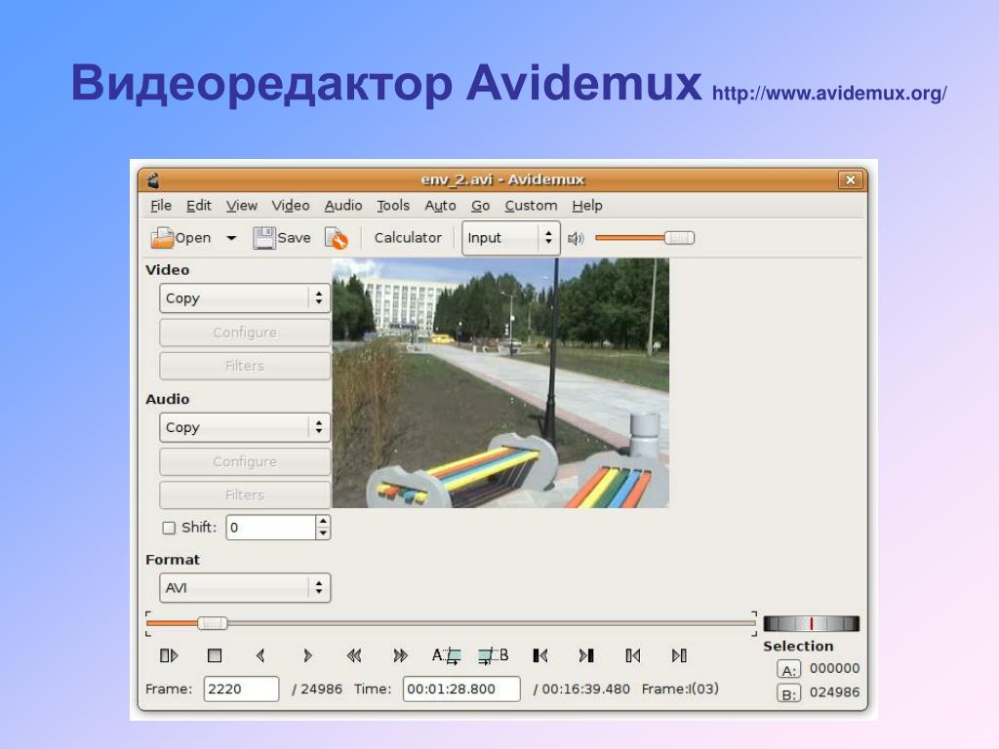Image resolution: width=999 pixels, height=749 pixels.
Task: Click the video preview frame
Action: click(x=500, y=382)
